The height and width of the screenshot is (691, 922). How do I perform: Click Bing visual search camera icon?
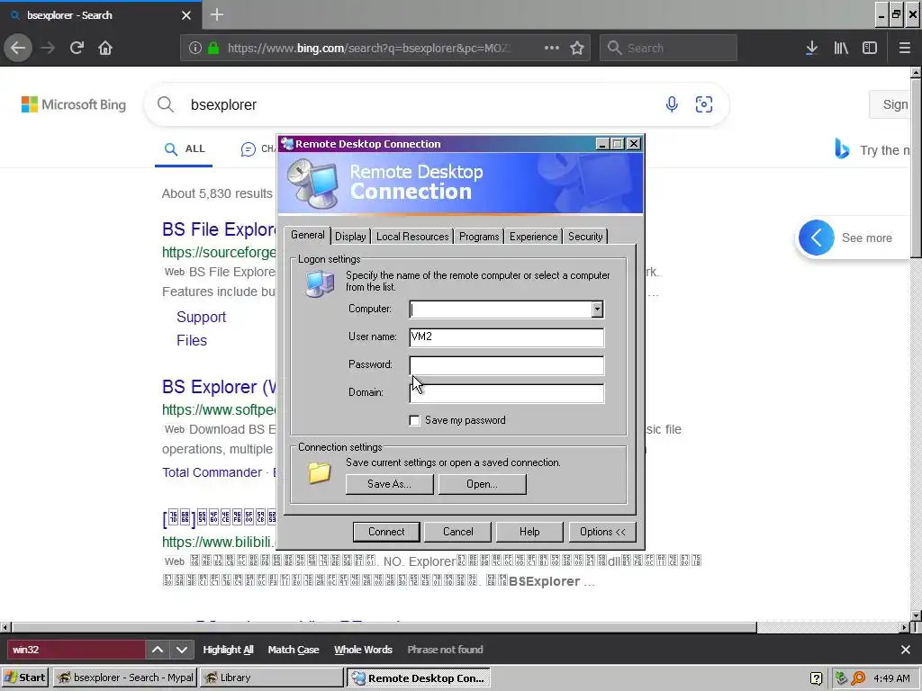click(704, 104)
